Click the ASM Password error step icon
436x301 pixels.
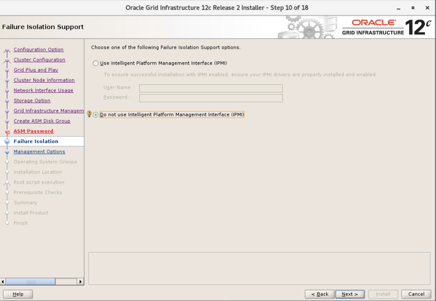pyautogui.click(x=7, y=132)
